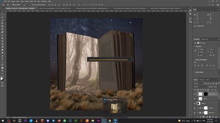Screen dimensions: 220x123
Task: Delete layer trash icon
Action: click(x=216, y=117)
